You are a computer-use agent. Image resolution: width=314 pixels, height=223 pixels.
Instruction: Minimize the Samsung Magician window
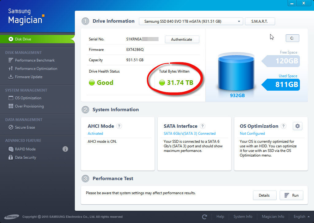coord(292,3)
